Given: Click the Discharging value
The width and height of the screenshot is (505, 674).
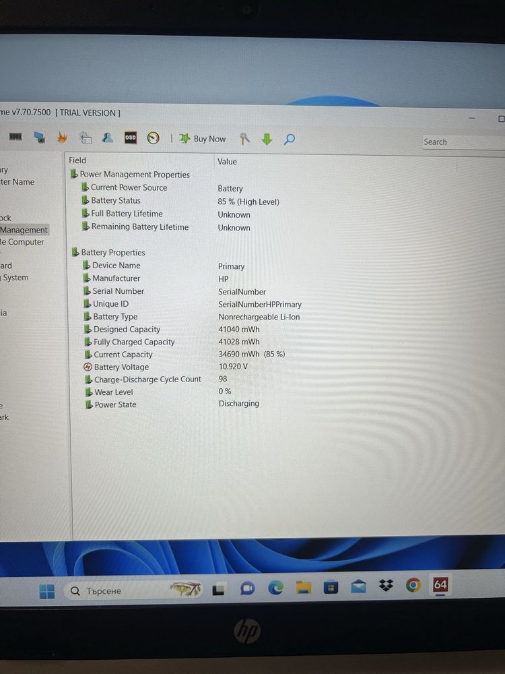Looking at the screenshot, I should (x=239, y=403).
